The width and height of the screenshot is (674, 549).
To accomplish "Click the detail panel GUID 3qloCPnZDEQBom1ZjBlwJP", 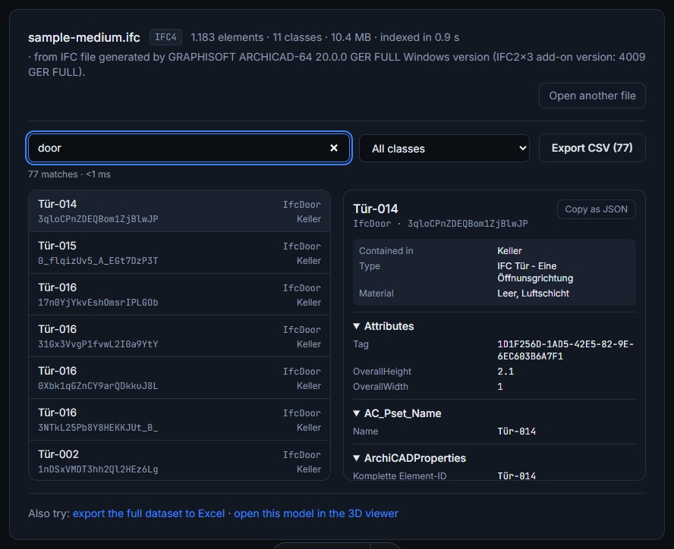I will click(468, 224).
